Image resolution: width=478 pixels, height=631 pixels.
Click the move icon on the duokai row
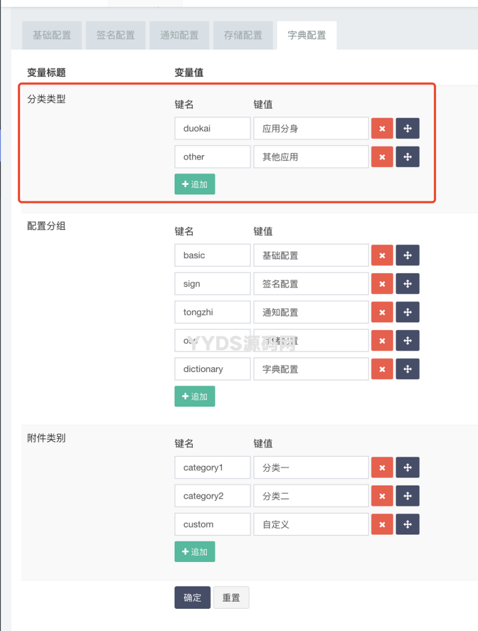pos(407,128)
